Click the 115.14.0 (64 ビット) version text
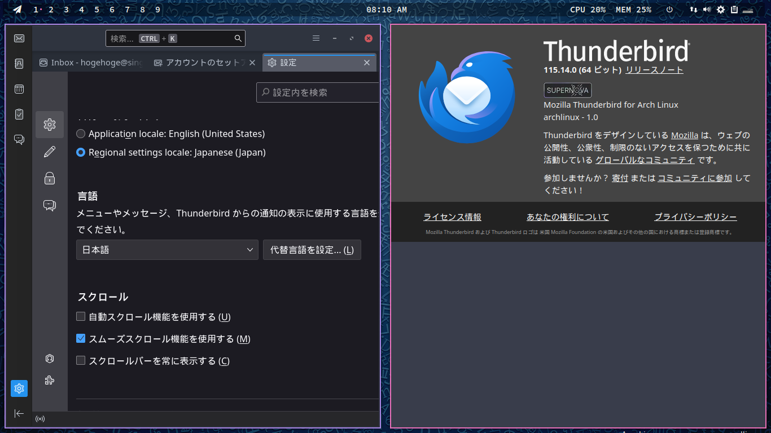771x433 pixels. tap(582, 70)
